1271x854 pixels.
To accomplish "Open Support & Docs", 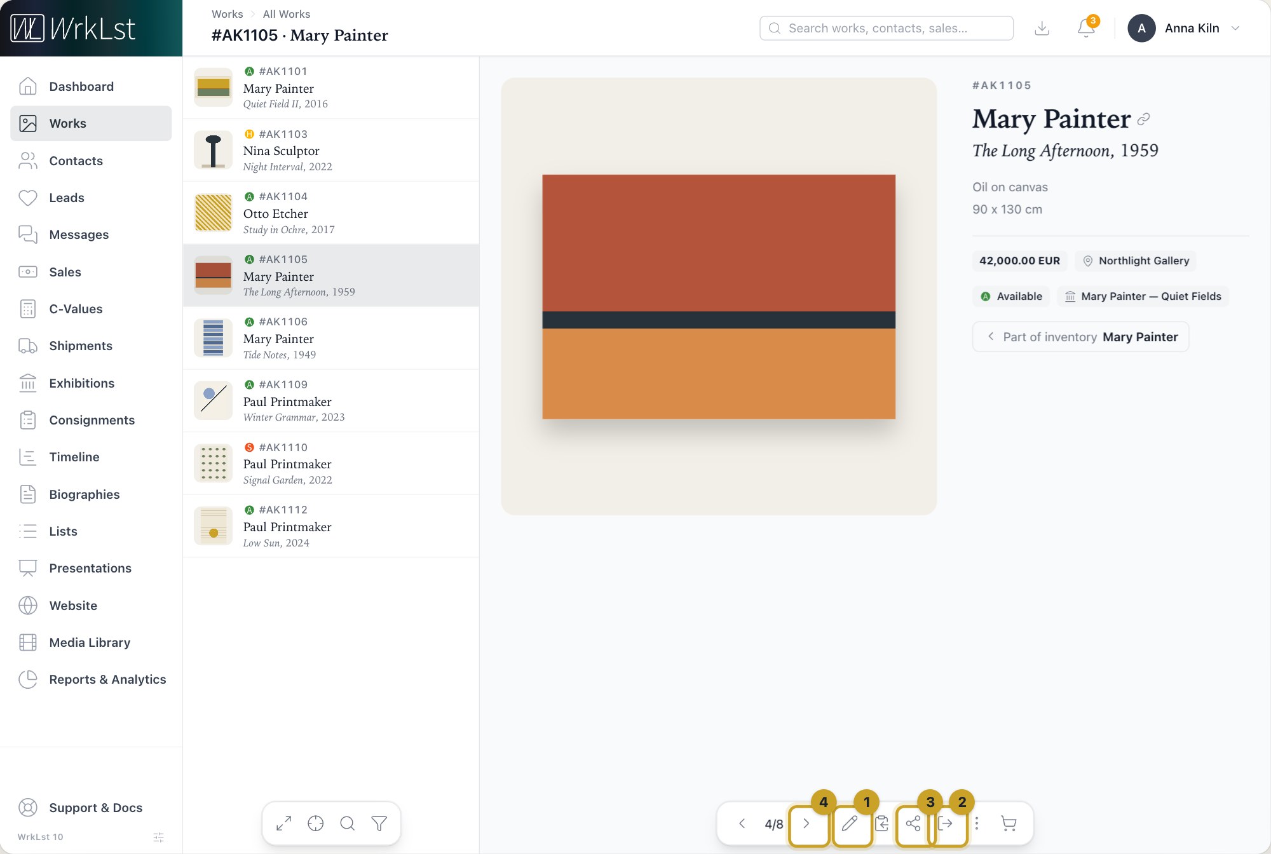I will pyautogui.click(x=91, y=808).
